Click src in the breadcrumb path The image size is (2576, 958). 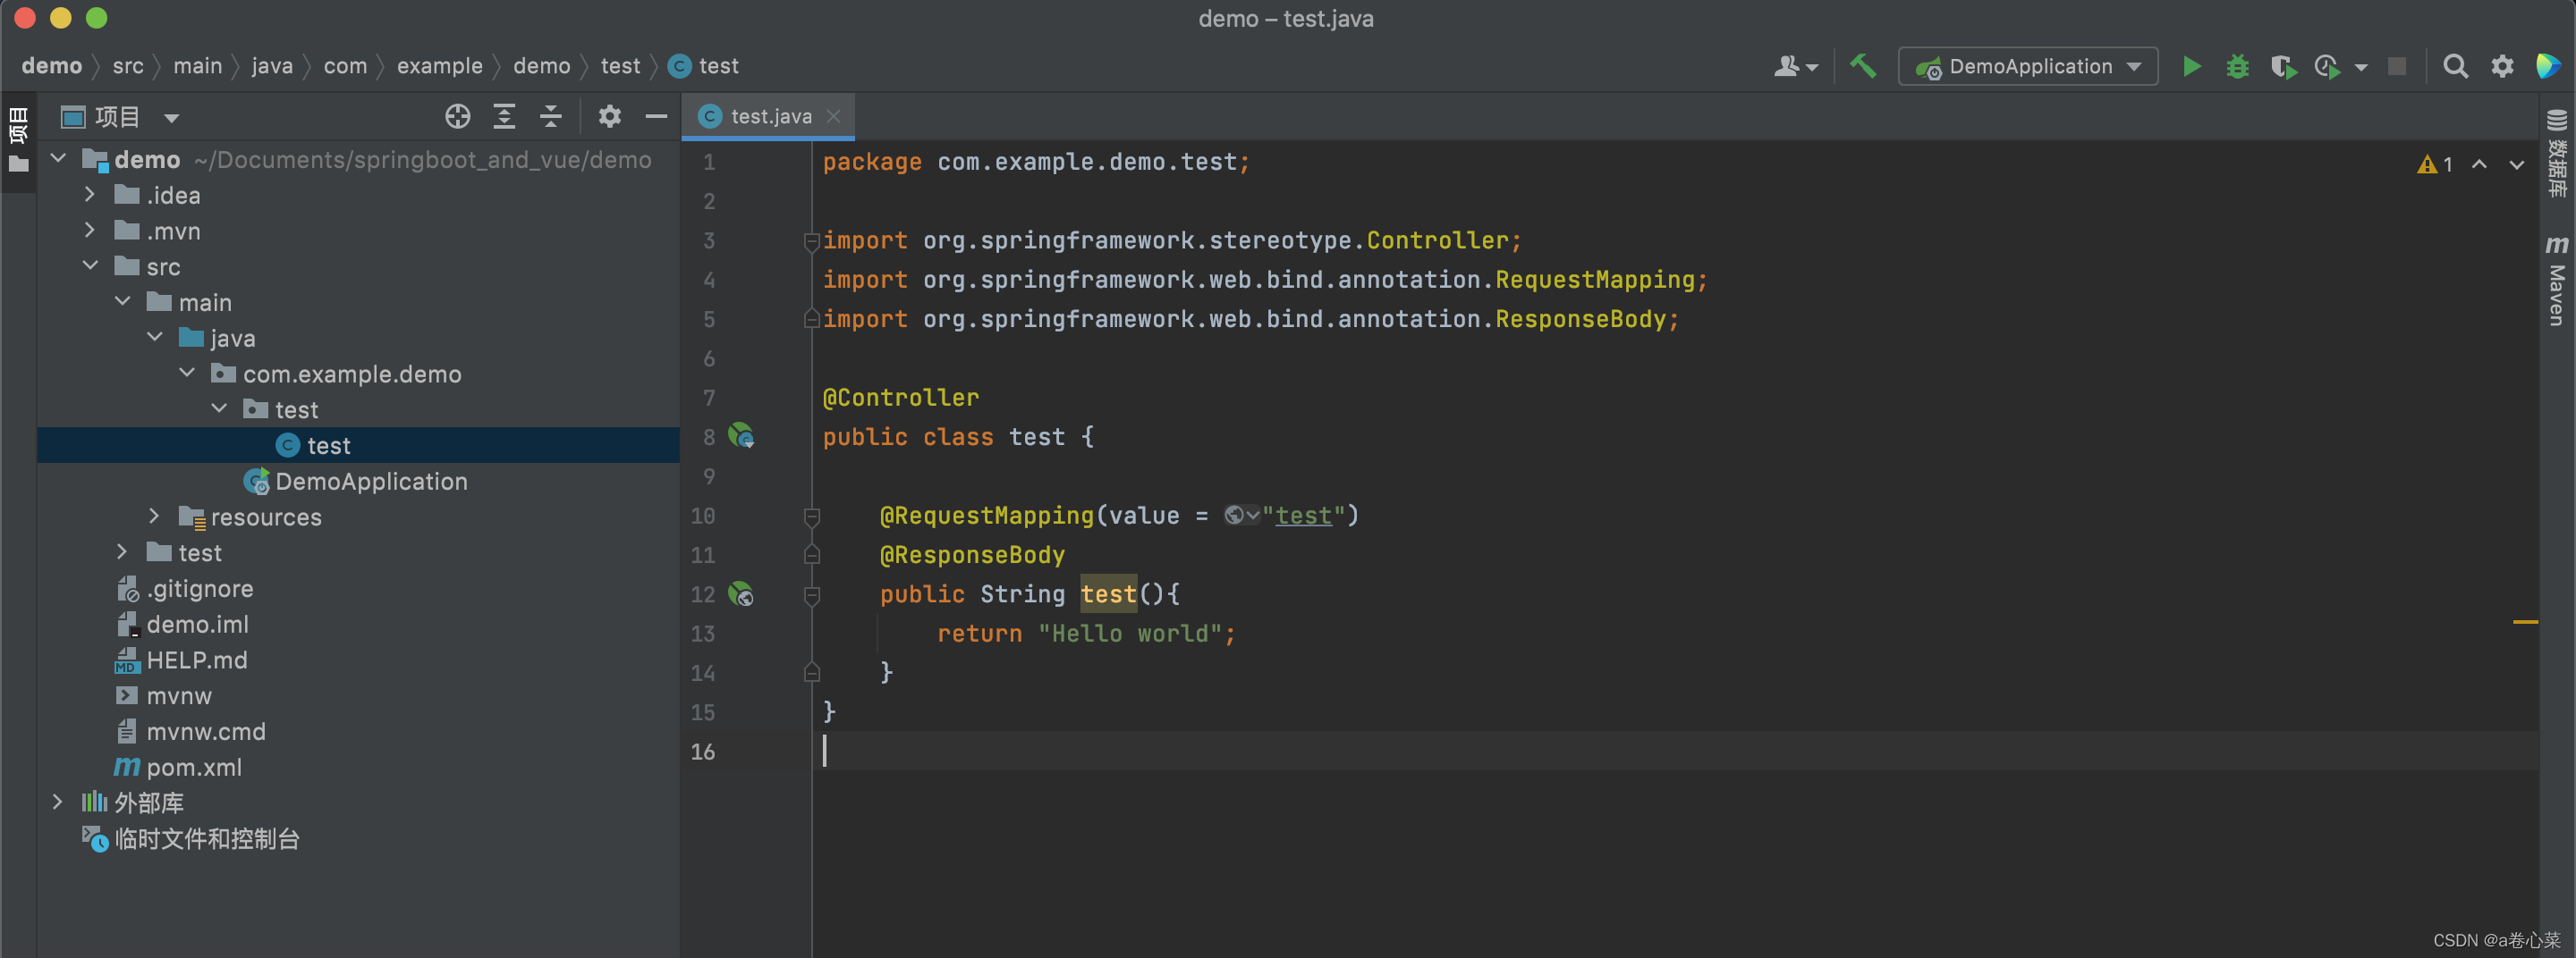pos(128,66)
